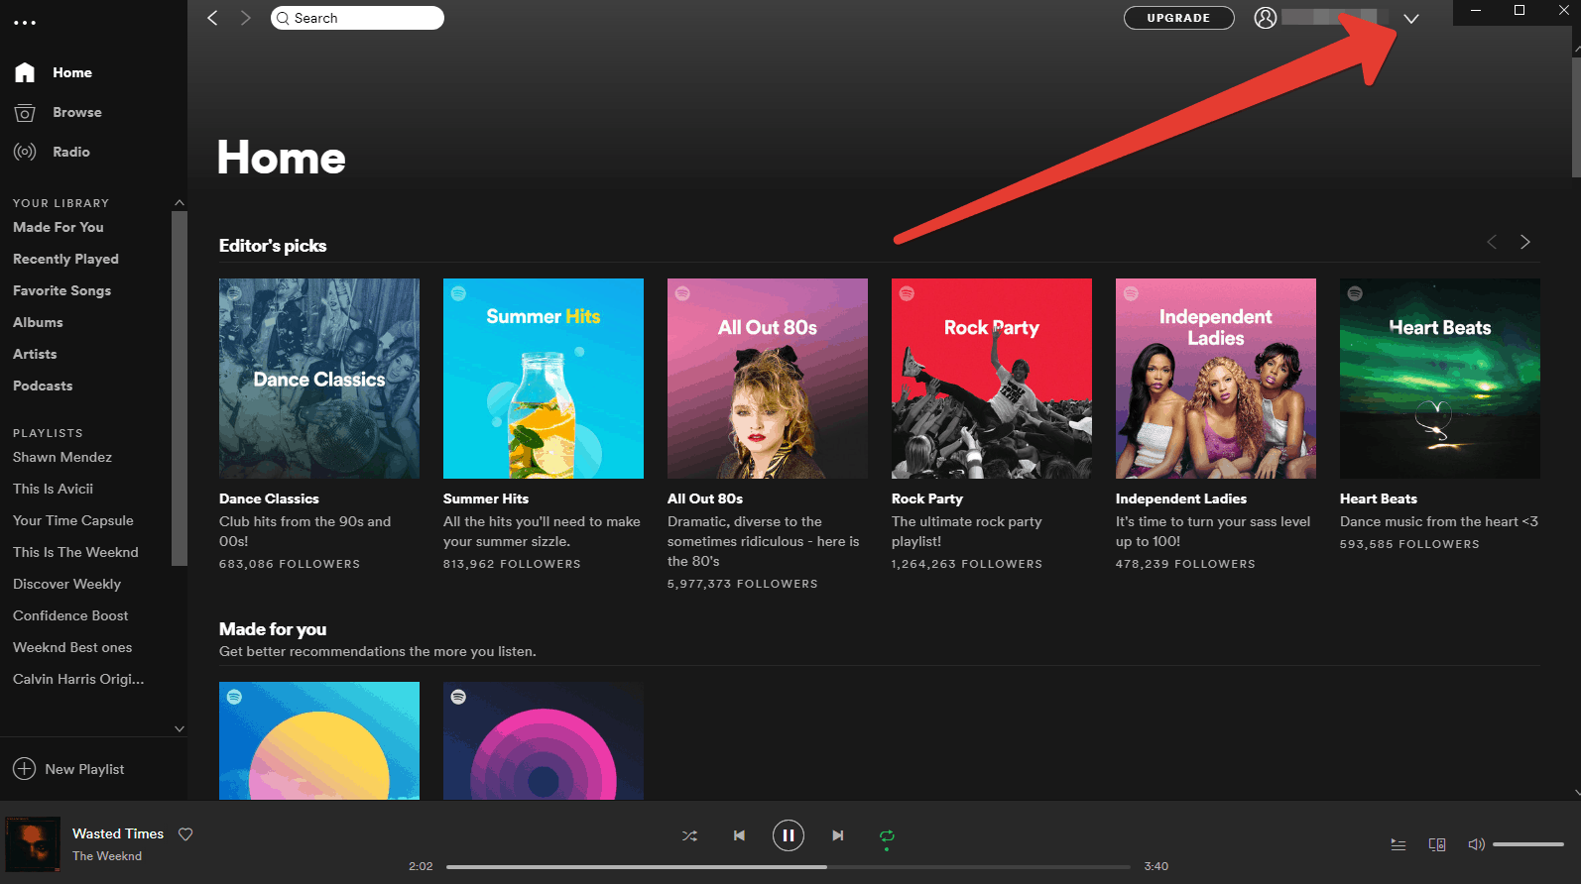Open Albums in library
Viewport: 1581px width, 884px height.
pyautogui.click(x=38, y=322)
